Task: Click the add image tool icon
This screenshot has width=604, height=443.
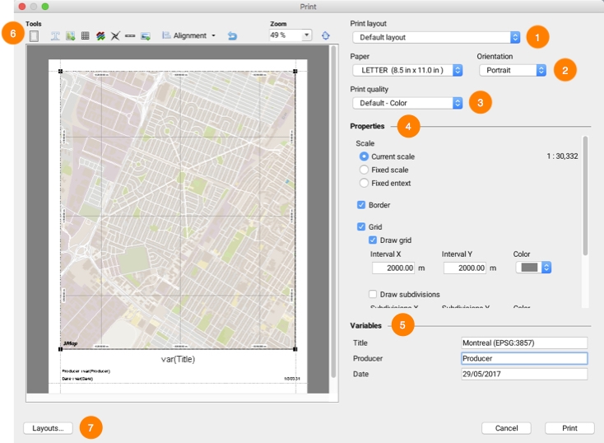Action: 71,36
